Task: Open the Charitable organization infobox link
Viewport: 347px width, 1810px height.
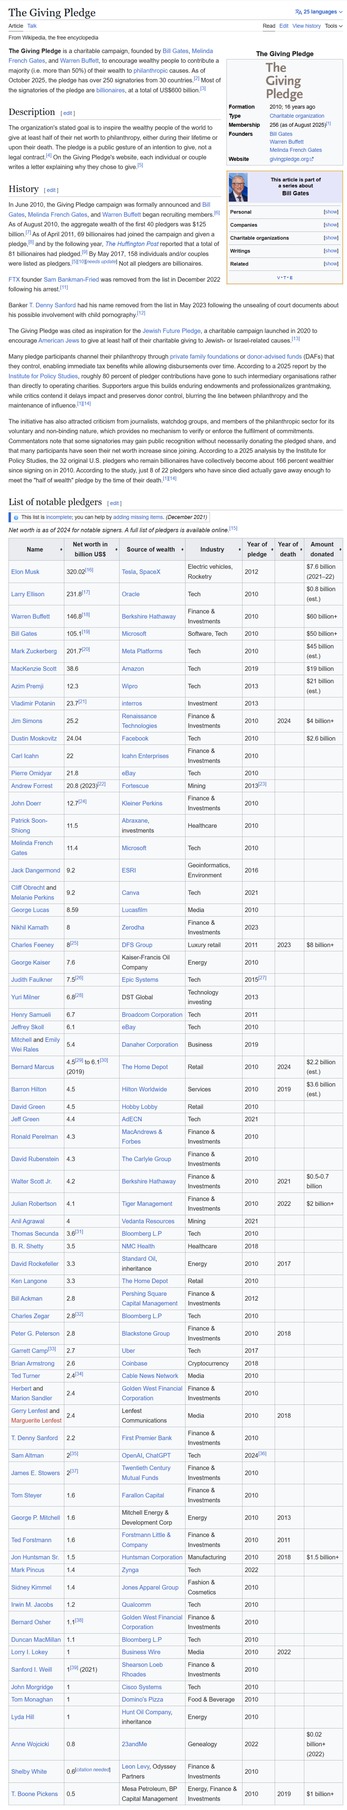Action: 297,116
